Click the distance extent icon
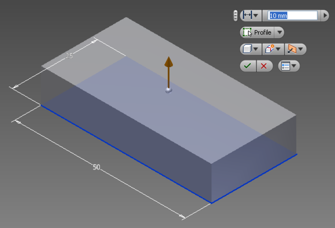Image resolution: width=335 pixels, height=228 pixels. click(x=248, y=15)
